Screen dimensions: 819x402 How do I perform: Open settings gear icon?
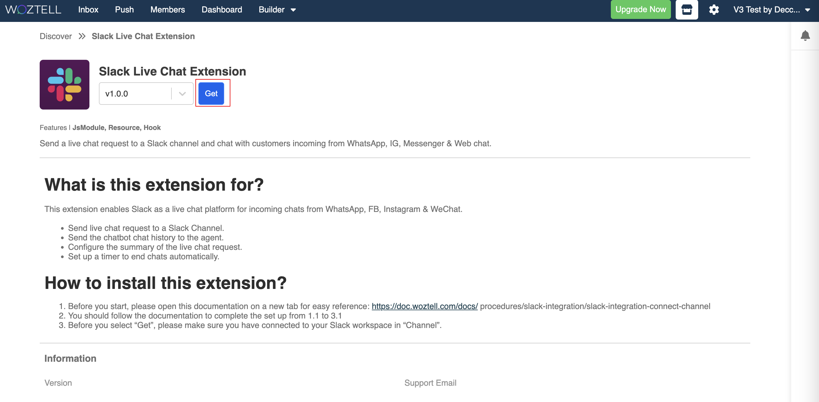pos(714,9)
